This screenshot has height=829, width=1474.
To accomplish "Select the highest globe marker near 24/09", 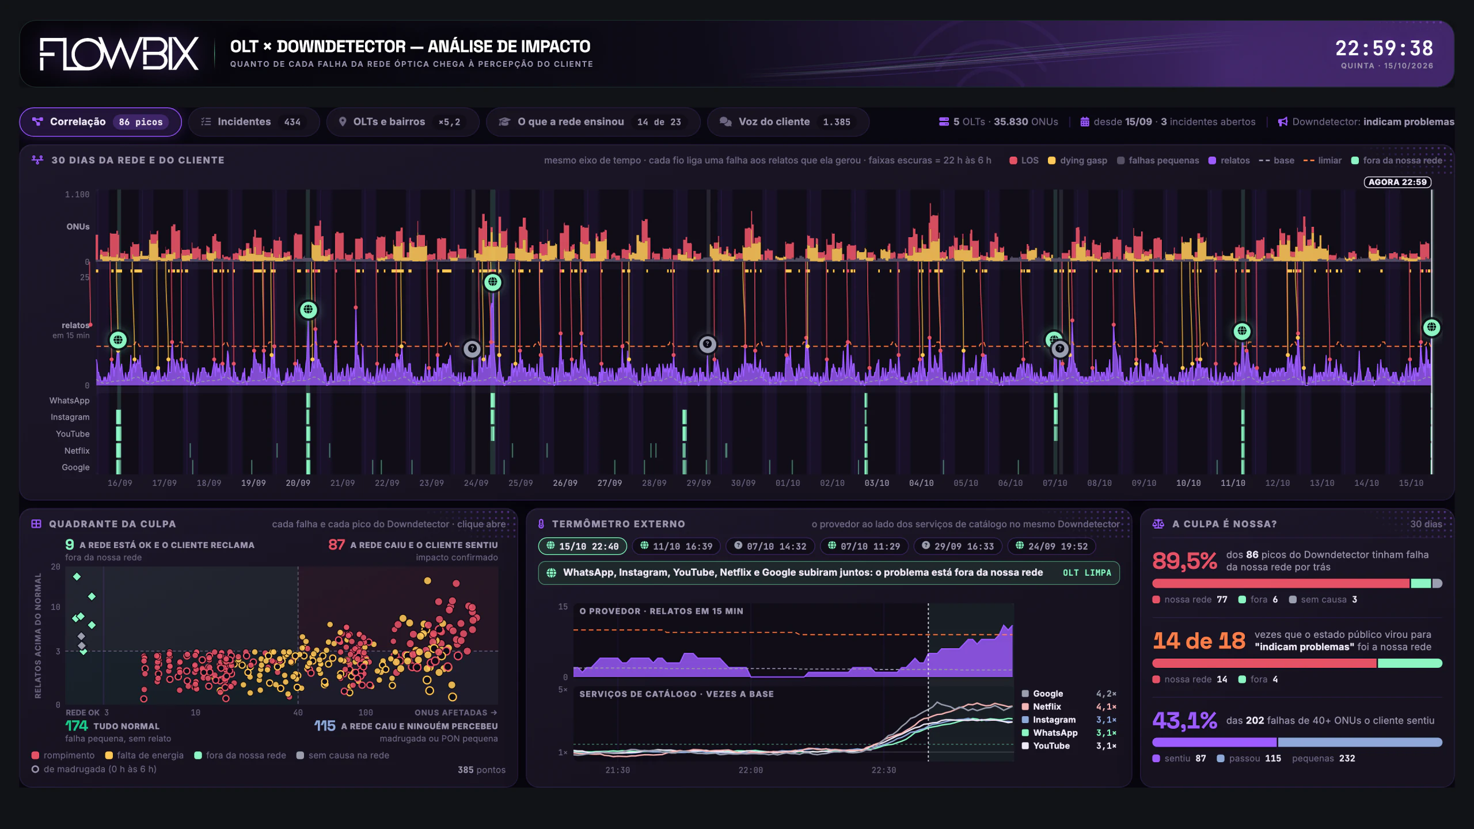I will (492, 282).
